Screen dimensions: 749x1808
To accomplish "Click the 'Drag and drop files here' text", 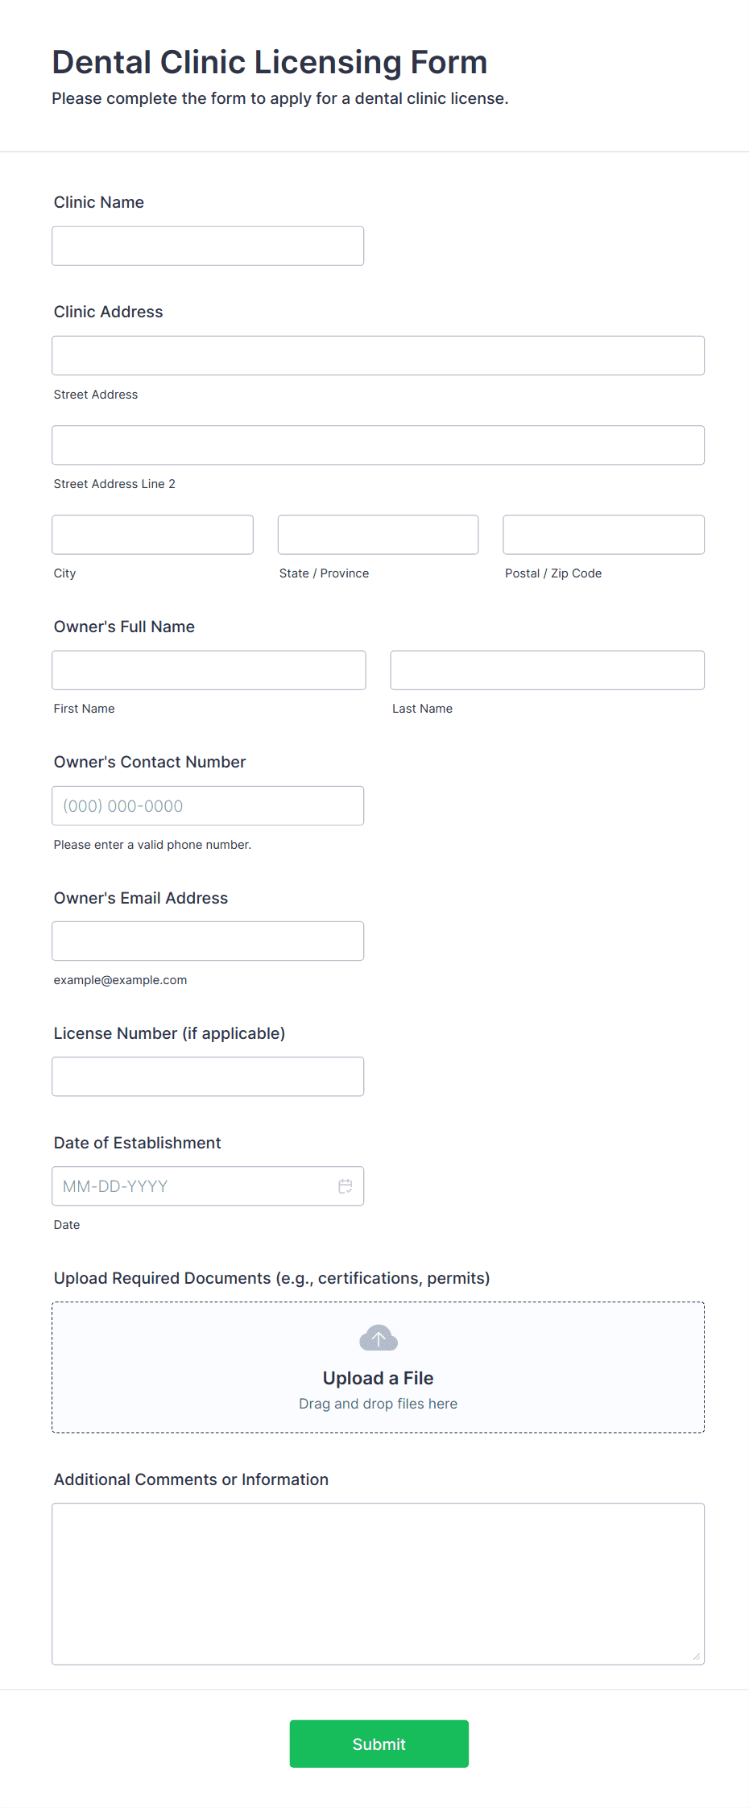I will (x=379, y=1404).
